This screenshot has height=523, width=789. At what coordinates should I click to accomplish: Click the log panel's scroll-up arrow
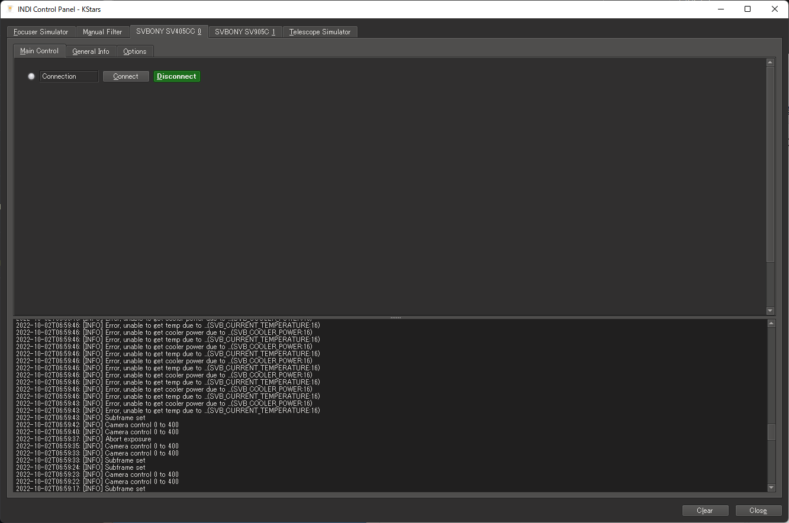pos(771,322)
